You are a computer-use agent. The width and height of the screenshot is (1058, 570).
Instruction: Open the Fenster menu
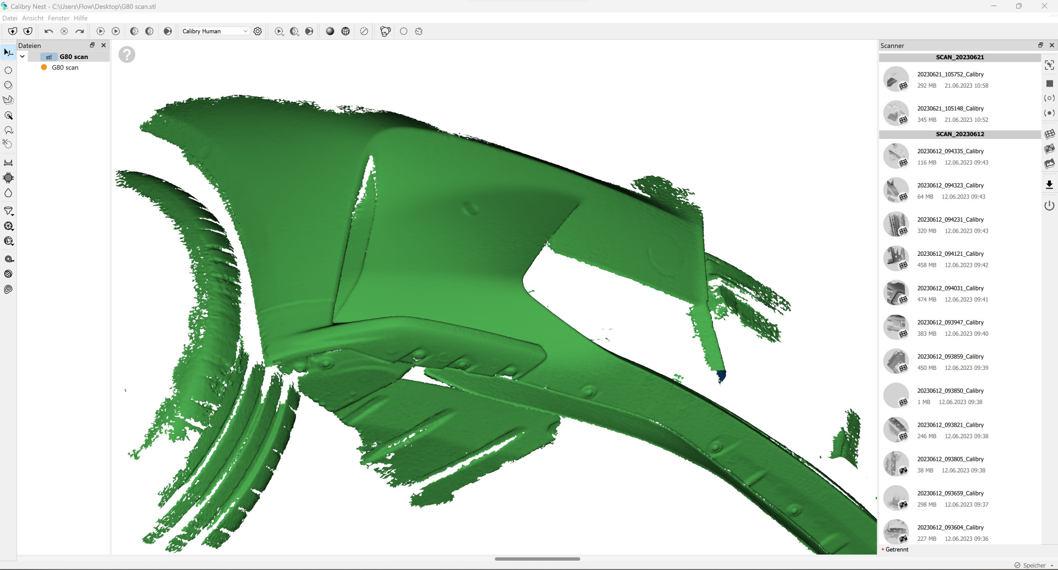click(x=58, y=18)
